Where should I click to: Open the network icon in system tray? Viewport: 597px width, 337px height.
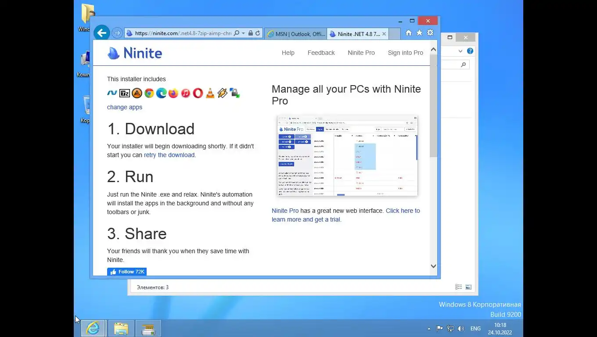tap(450, 328)
